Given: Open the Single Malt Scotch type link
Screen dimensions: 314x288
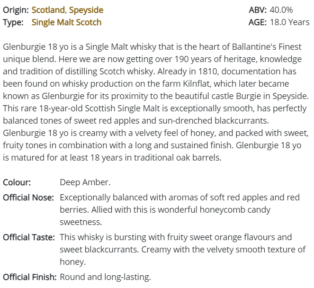Looking at the screenshot, I should (x=66, y=22).
